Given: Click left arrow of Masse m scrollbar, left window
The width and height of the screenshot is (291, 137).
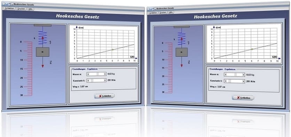Looking at the screenshot, I should pos(88,74).
